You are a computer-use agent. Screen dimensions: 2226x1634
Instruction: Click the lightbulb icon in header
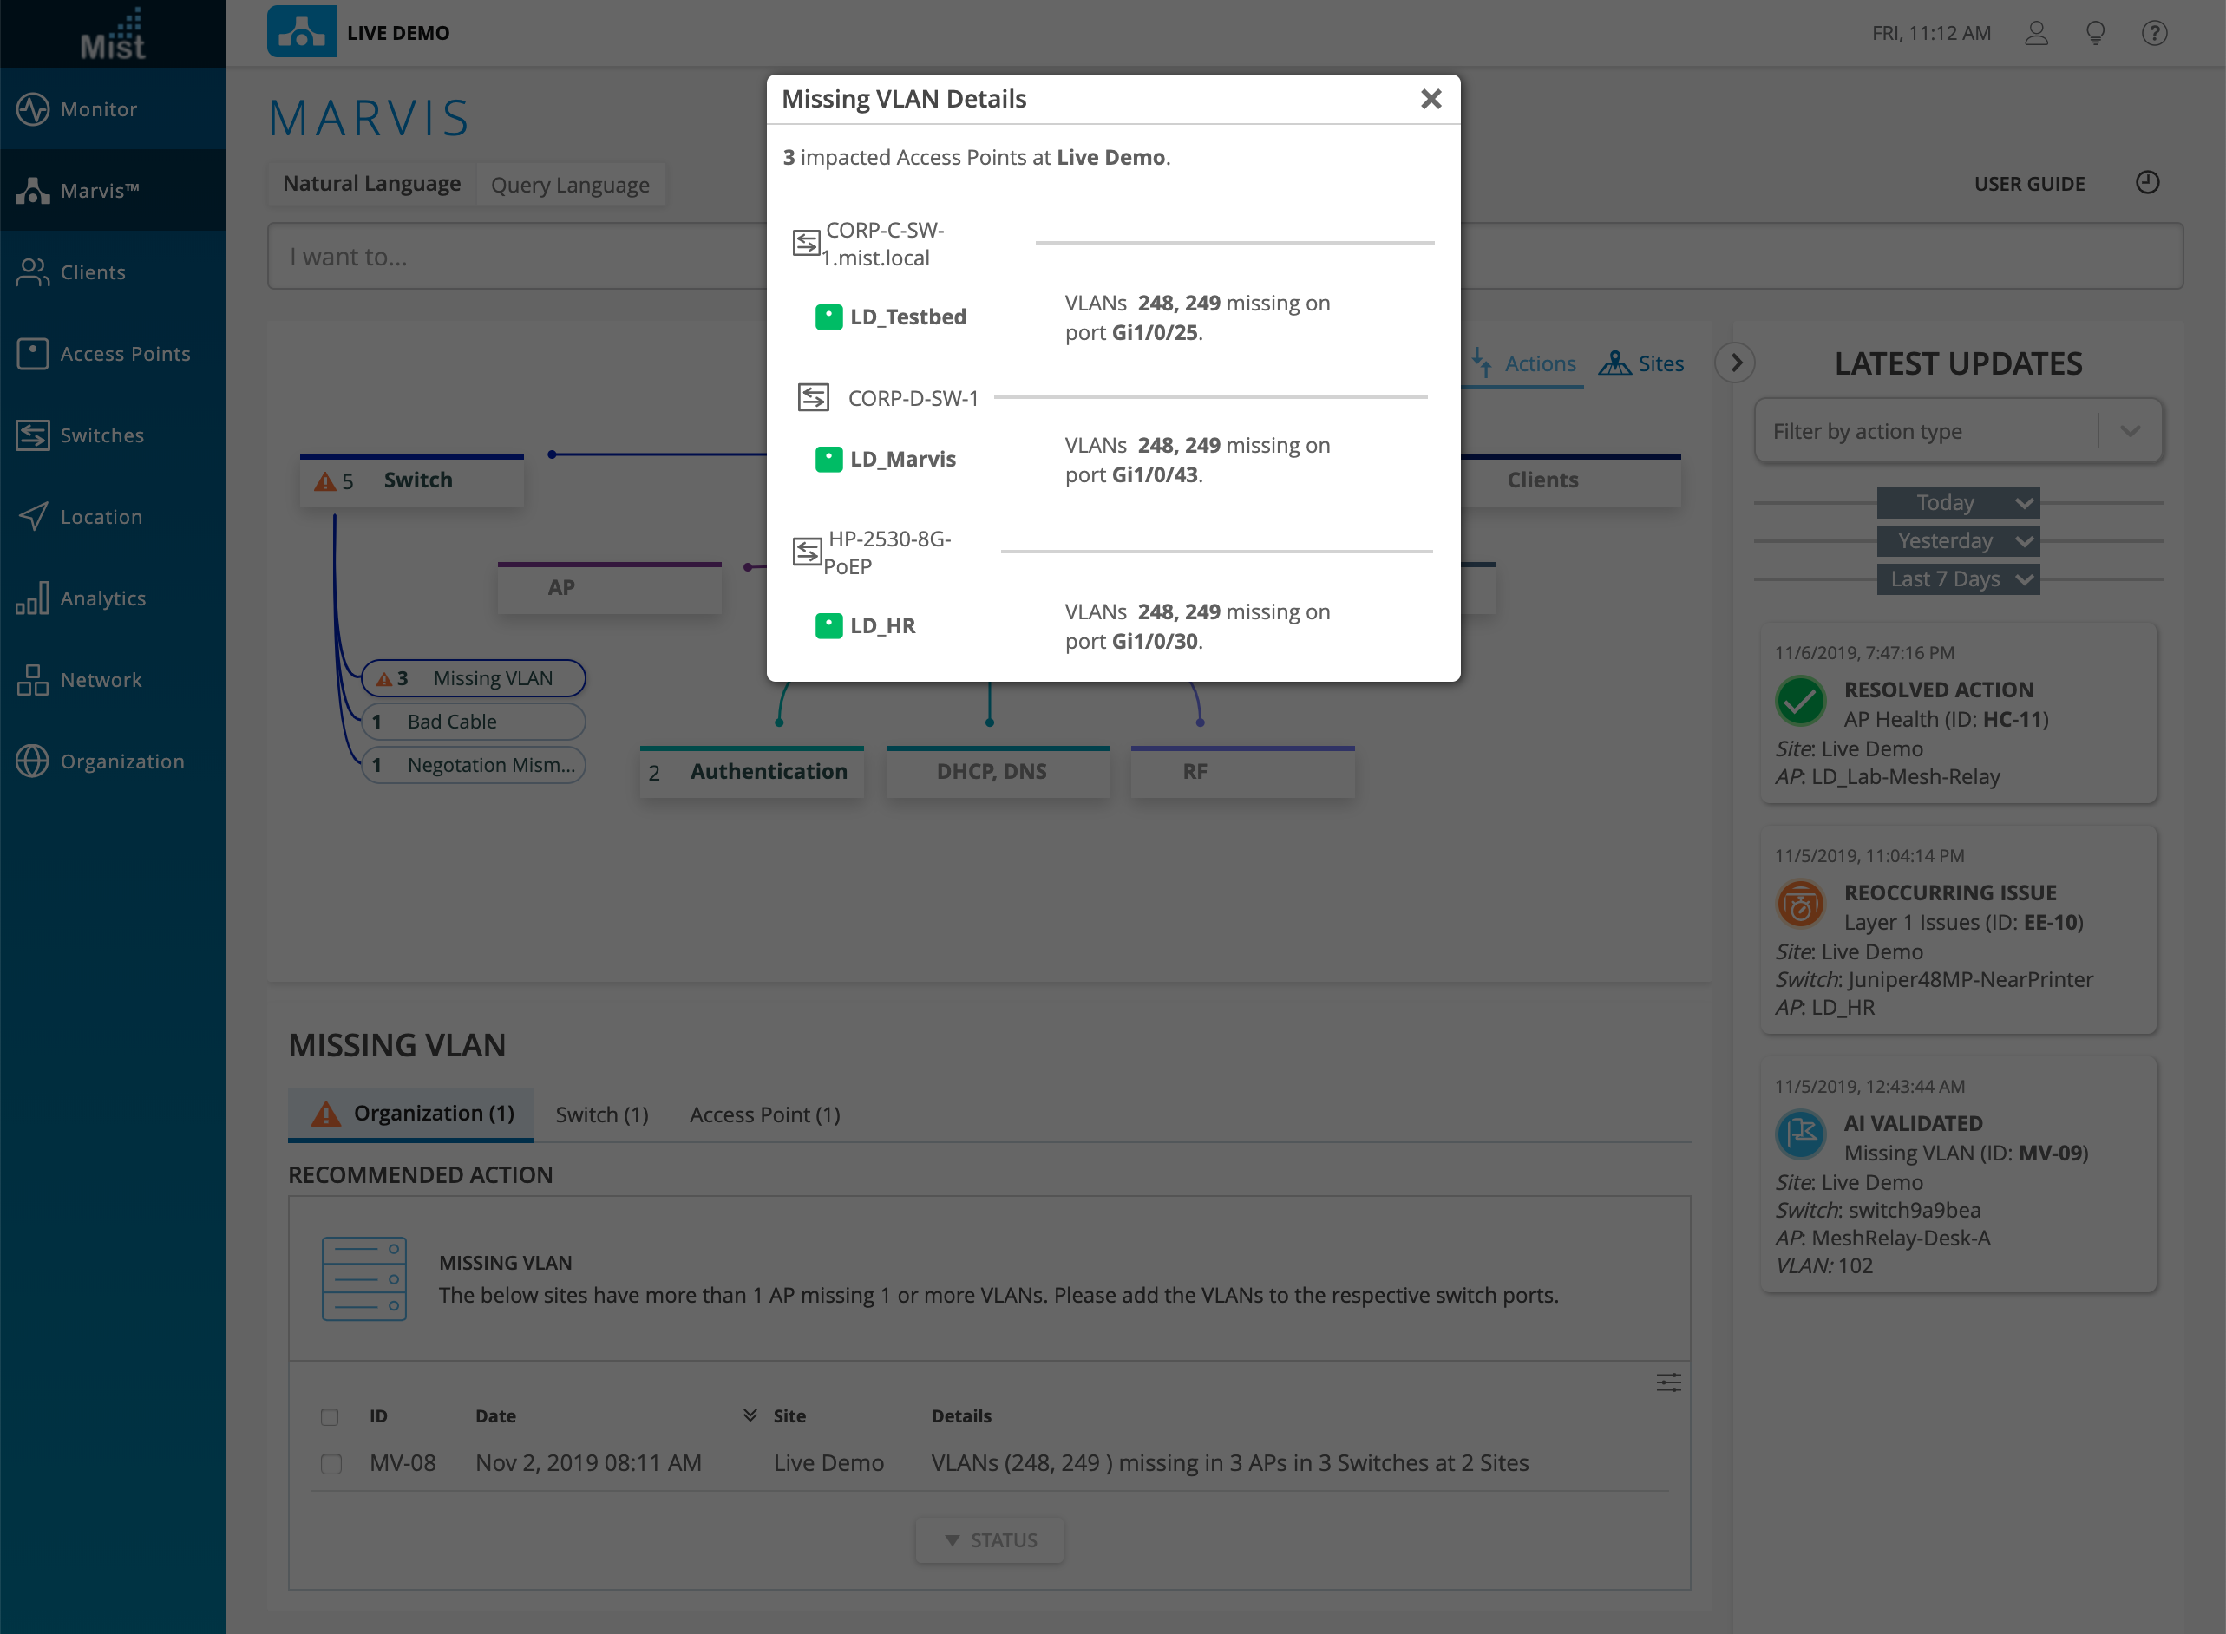coord(2094,34)
